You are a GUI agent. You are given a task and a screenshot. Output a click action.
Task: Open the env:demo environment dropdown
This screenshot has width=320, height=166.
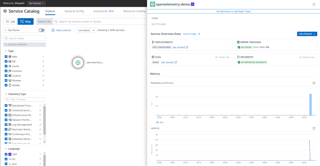(x=87, y=30)
